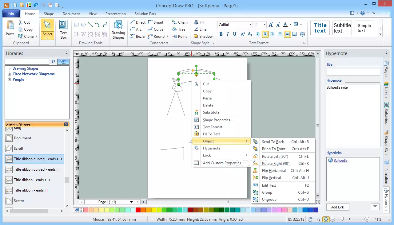Choose the Bezier connector tool
Screen dimensions: 394x225
pyautogui.click(x=137, y=36)
